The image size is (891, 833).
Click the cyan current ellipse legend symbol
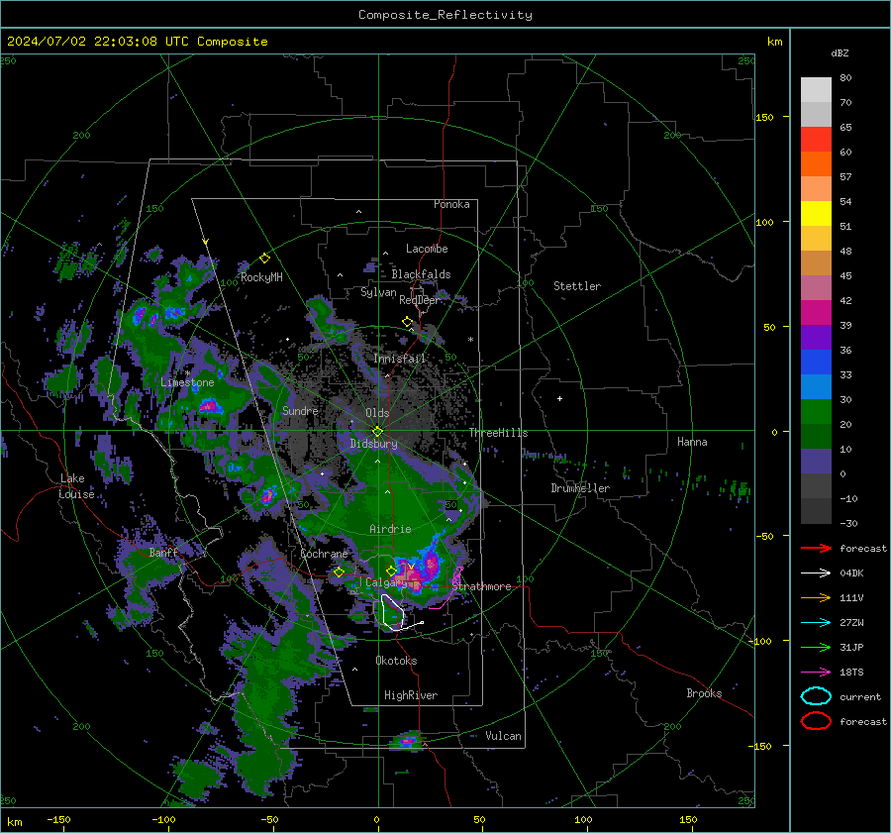[x=816, y=696]
